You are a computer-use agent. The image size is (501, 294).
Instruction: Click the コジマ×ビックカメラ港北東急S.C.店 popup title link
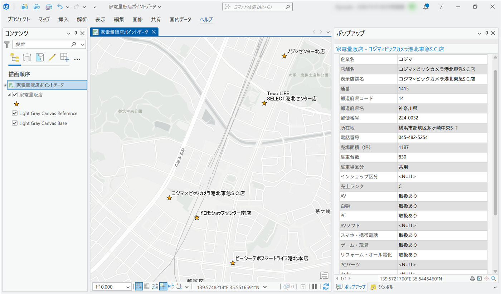click(390, 49)
